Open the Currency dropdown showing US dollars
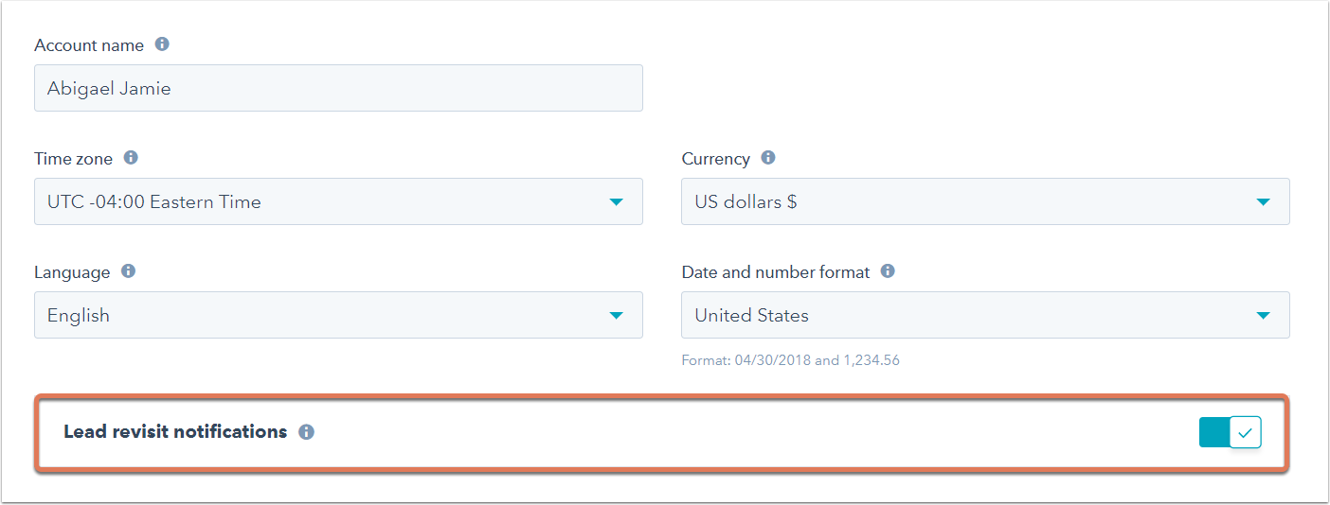The height and width of the screenshot is (505, 1330). (x=985, y=201)
